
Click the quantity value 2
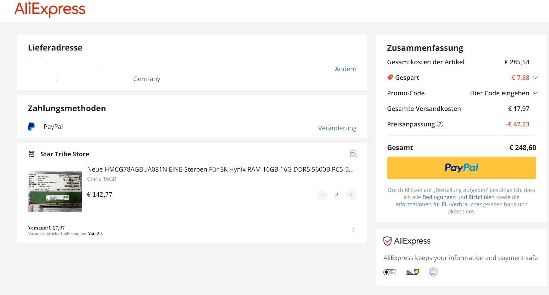tap(337, 195)
